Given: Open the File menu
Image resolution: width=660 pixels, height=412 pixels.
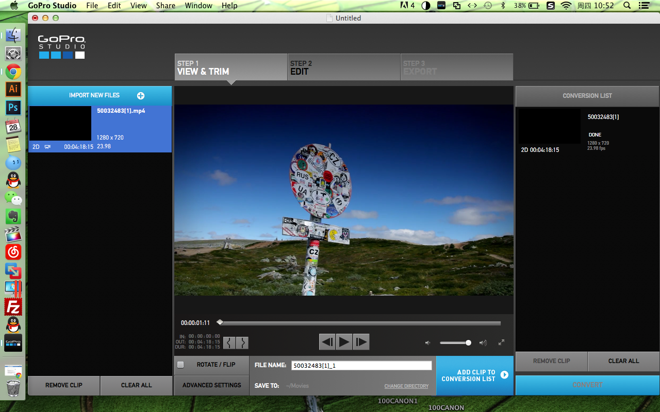Looking at the screenshot, I should click(92, 6).
